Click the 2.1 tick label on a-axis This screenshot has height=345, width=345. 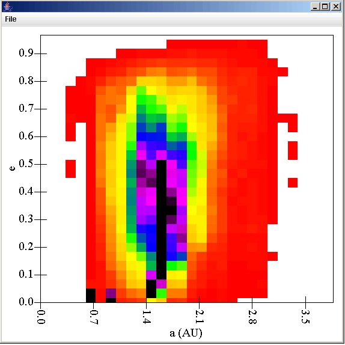tap(200, 317)
